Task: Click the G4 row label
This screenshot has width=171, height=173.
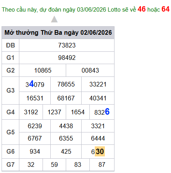Action: [10, 112]
